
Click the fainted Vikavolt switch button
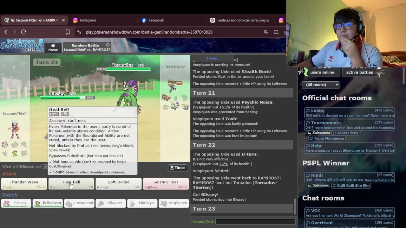[111, 203]
